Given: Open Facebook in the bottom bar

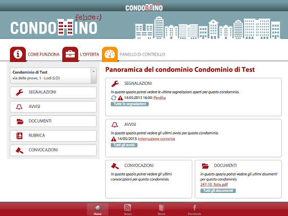Looking at the screenshot, I should 195,209.
